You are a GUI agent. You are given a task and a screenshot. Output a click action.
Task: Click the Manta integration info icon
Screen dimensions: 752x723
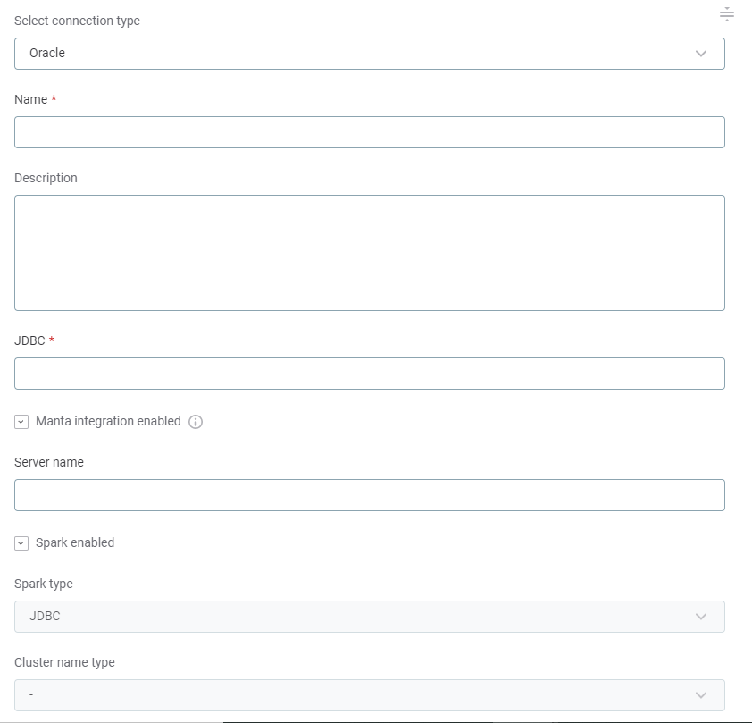[x=196, y=422]
